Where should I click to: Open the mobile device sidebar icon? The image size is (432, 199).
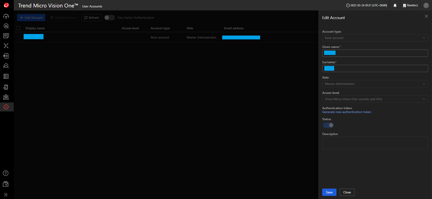(x=6, y=87)
